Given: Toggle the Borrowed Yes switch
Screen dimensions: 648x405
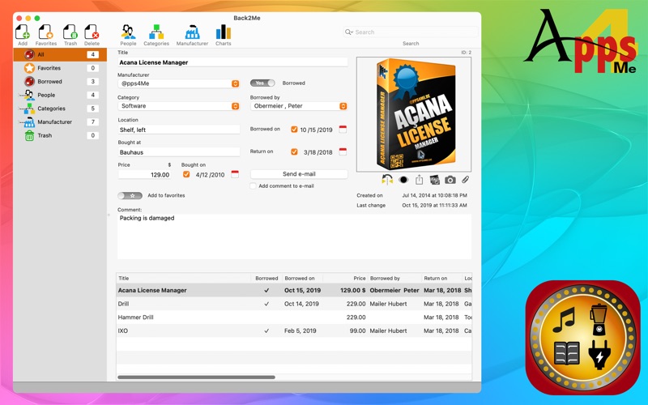Looking at the screenshot, I should 262,83.
